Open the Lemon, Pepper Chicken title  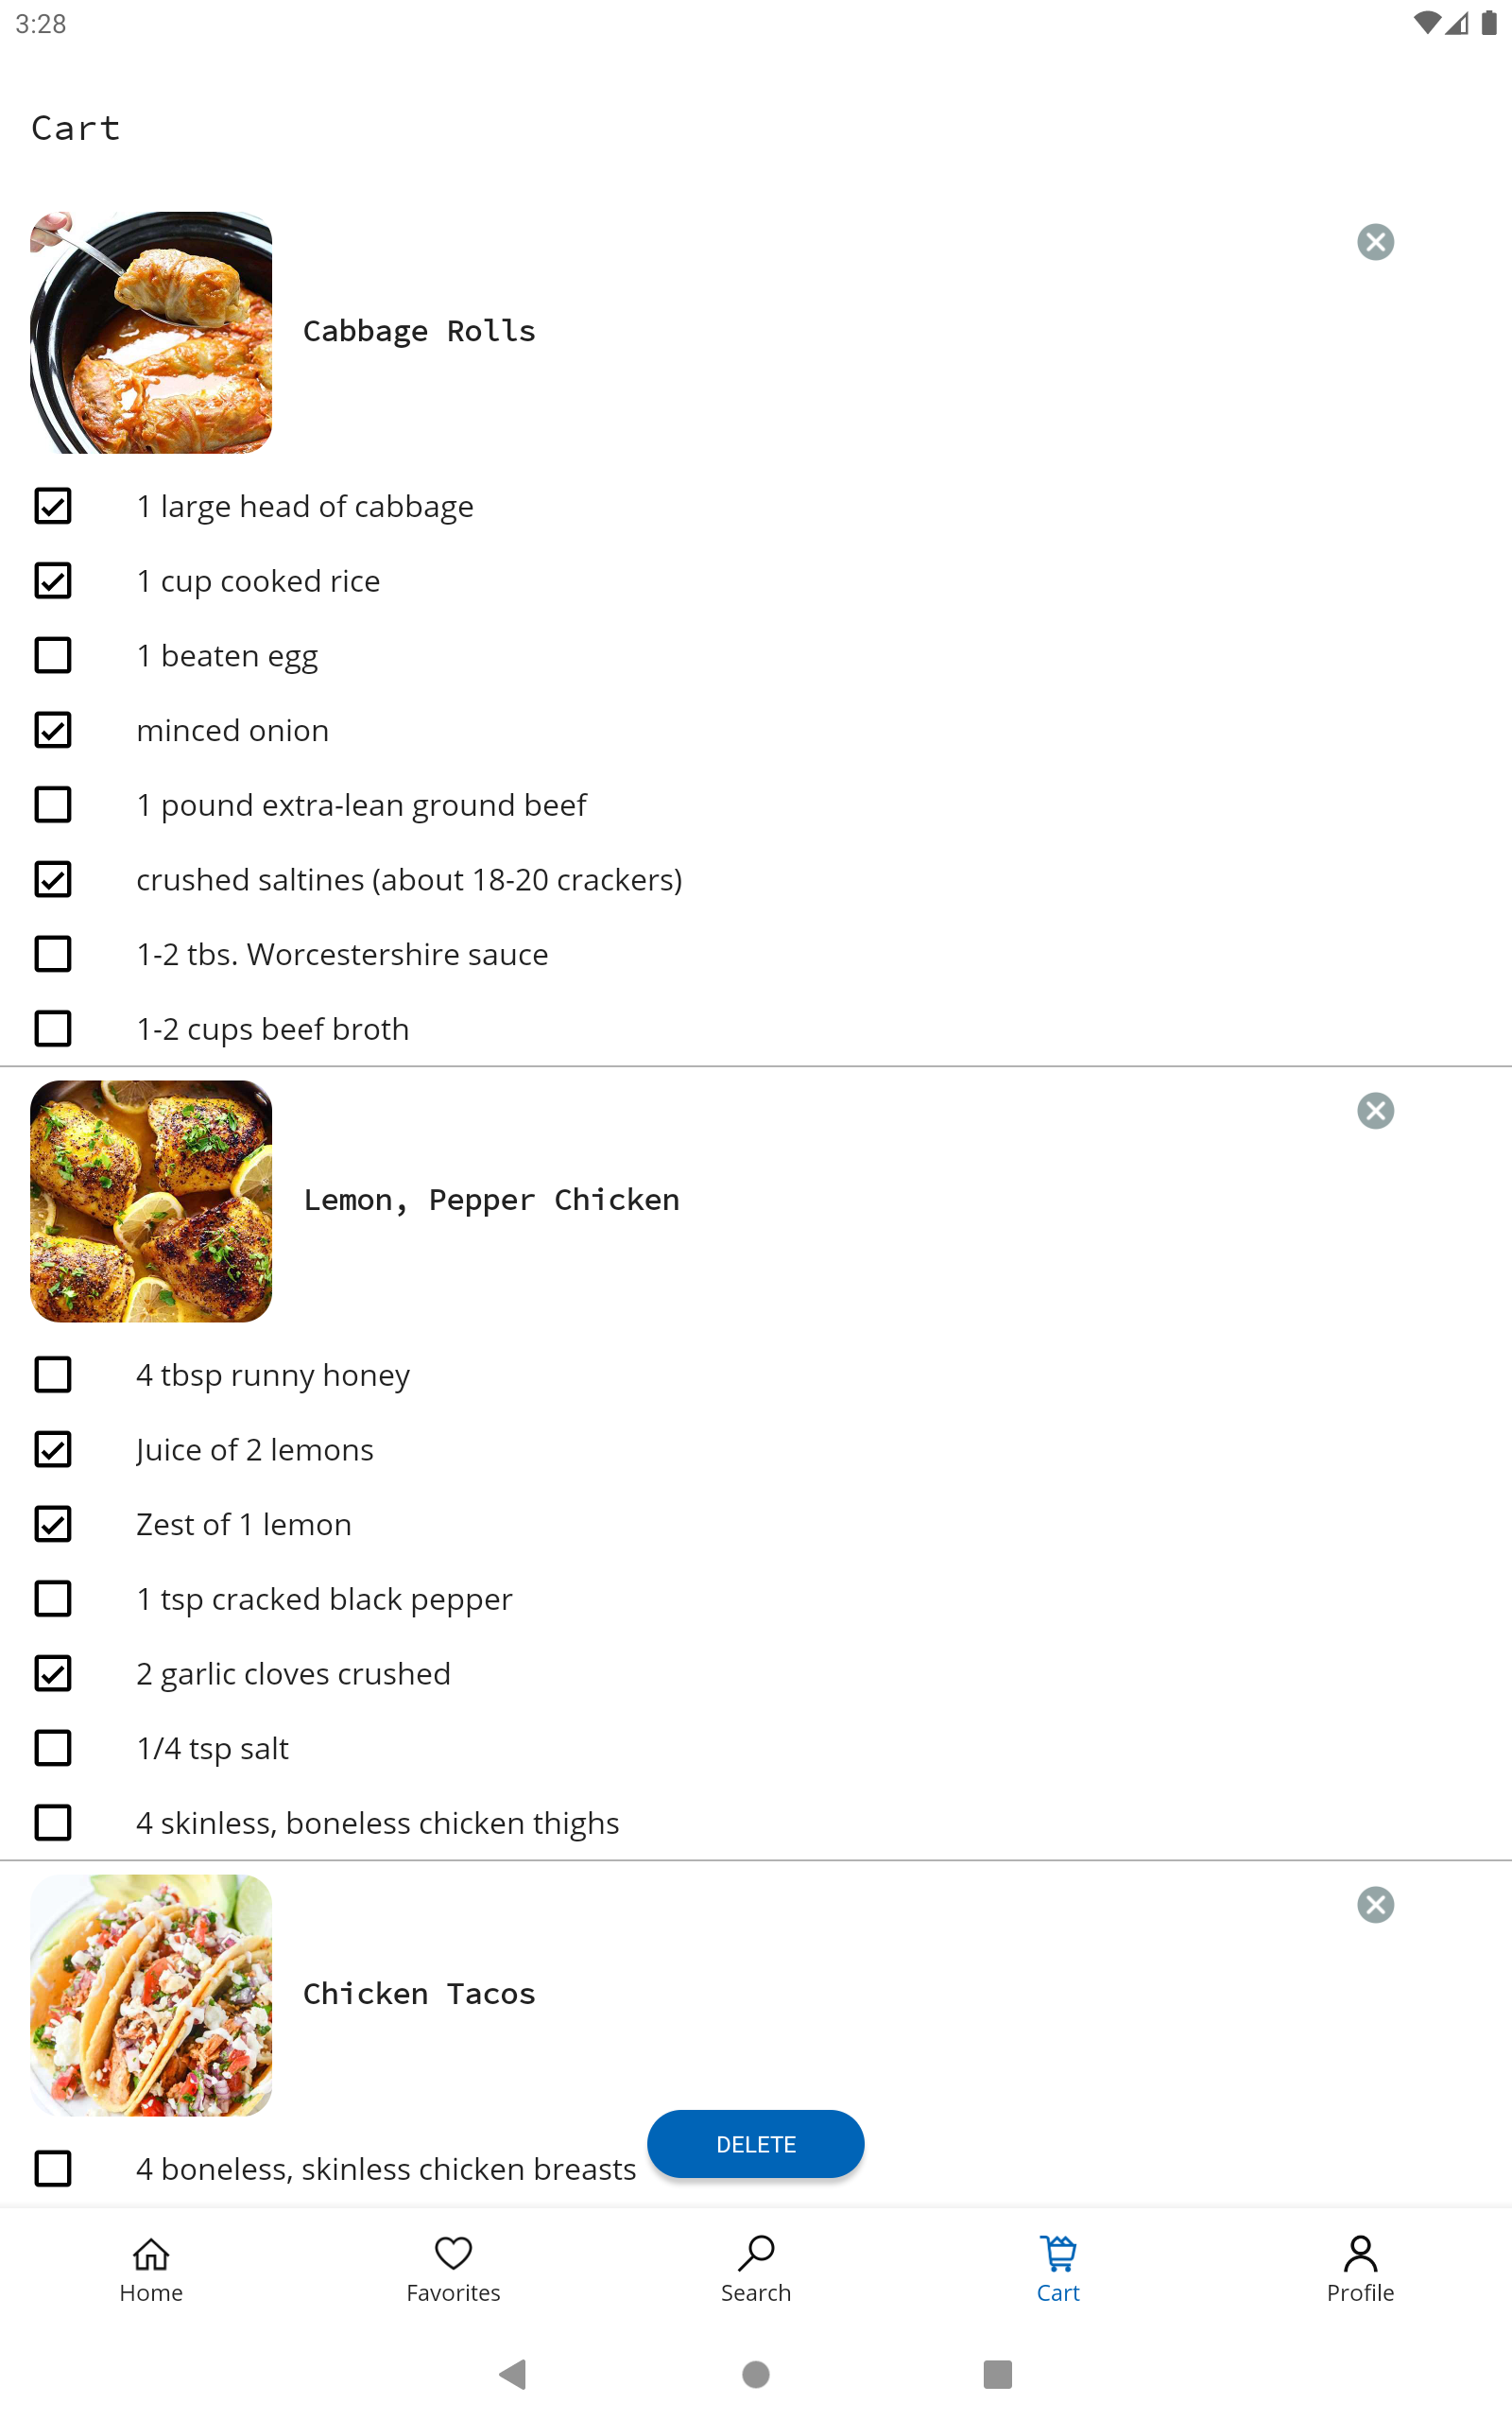click(x=491, y=1200)
